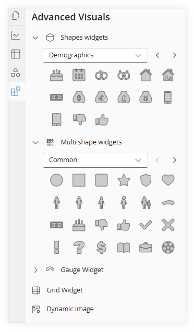Open the Common category dropdown
This screenshot has width=194, height=331.
[x=95, y=160]
